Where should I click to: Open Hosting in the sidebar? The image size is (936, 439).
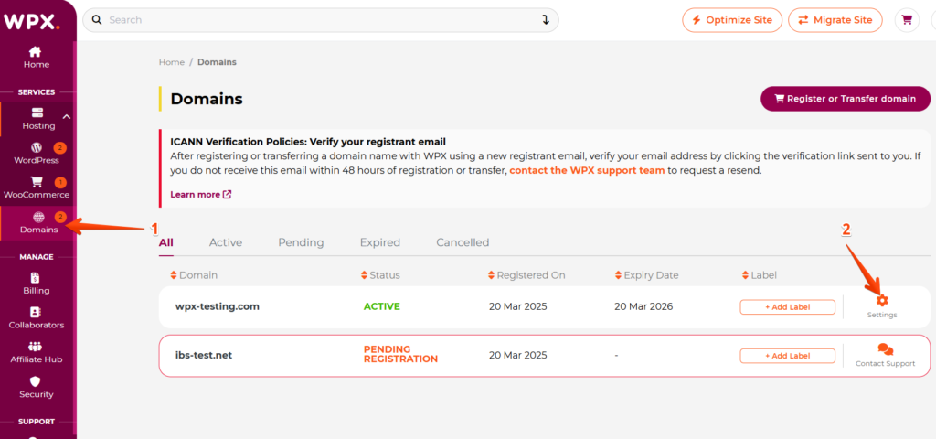pos(38,120)
